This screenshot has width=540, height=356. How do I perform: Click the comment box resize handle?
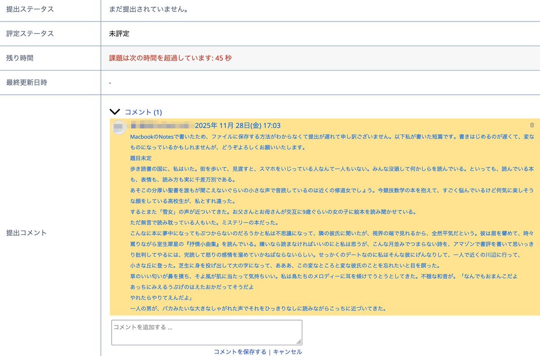299,342
